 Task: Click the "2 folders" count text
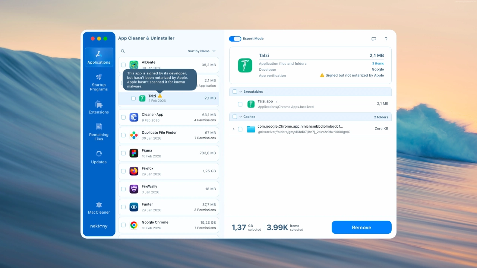381,117
